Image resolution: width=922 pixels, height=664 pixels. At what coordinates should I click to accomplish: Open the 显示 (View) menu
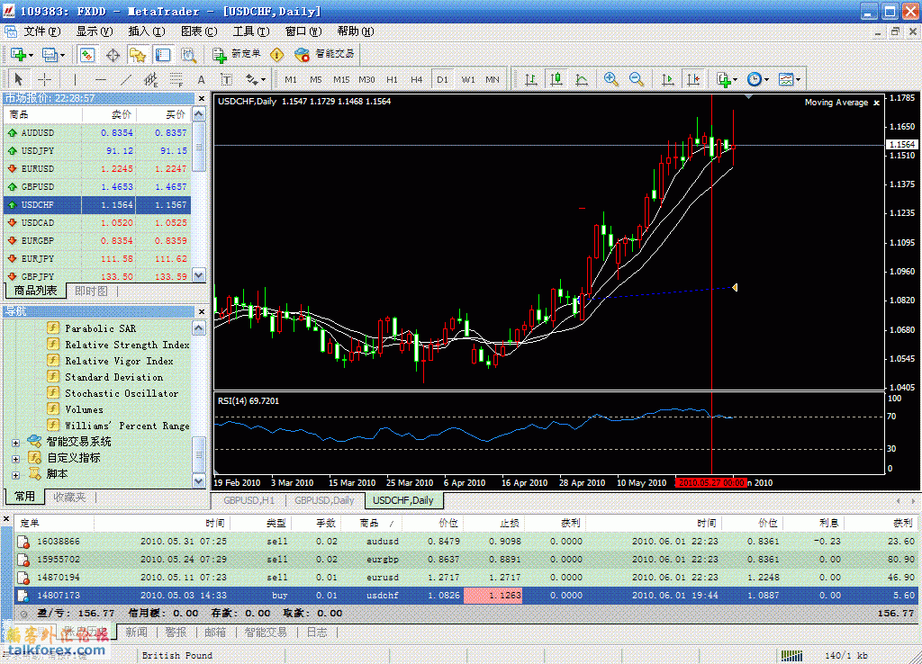point(94,31)
